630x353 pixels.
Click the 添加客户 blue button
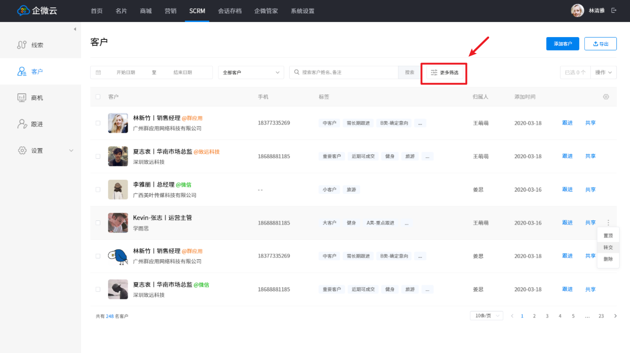pyautogui.click(x=562, y=44)
